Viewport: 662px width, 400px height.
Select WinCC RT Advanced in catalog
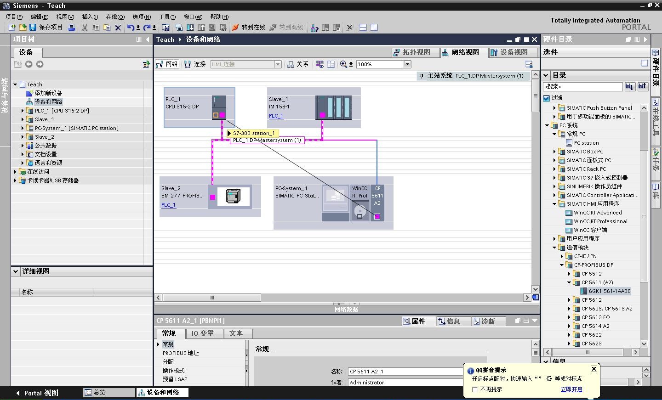click(x=594, y=213)
